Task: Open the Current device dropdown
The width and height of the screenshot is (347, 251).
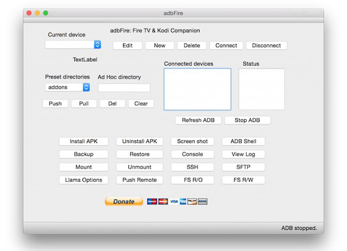Action: click(73, 44)
